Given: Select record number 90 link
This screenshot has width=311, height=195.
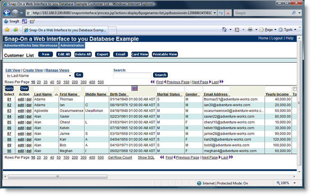Looking at the screenshot, I should (9, 151).
